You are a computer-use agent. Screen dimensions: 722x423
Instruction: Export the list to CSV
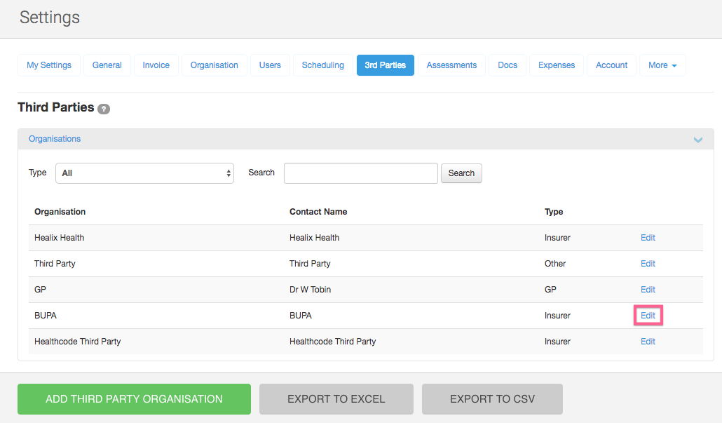tap(492, 399)
